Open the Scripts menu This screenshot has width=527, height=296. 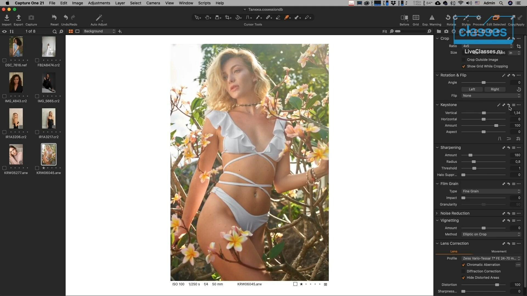coord(204,3)
